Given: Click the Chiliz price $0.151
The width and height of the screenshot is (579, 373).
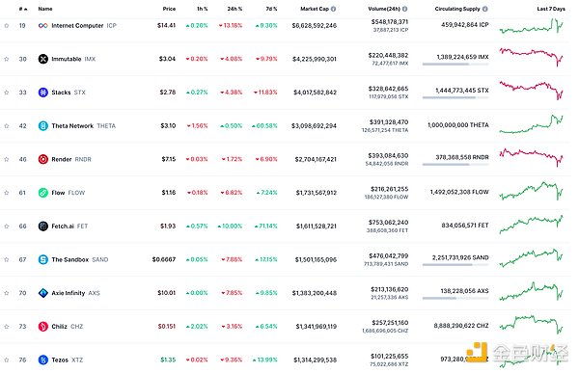Looking at the screenshot, I should (167, 327).
